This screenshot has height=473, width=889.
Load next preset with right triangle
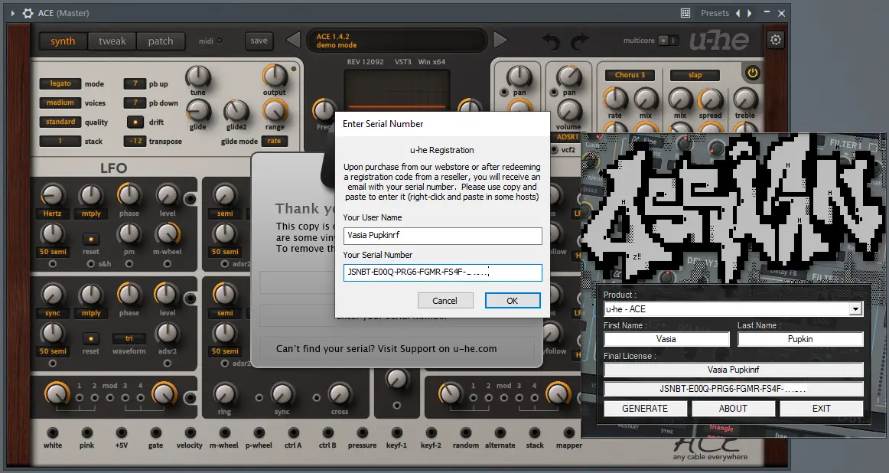(500, 41)
